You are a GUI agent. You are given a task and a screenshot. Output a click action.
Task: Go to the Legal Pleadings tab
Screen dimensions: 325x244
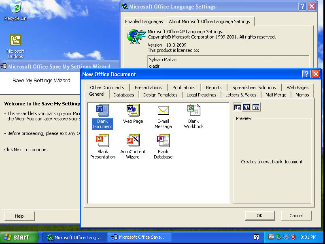tap(201, 95)
